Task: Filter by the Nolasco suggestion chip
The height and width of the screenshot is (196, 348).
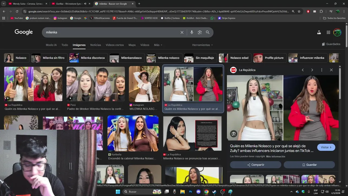Action: (17, 58)
